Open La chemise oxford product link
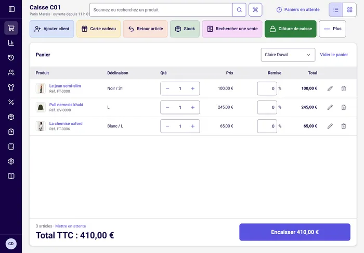 pyautogui.click(x=66, y=123)
